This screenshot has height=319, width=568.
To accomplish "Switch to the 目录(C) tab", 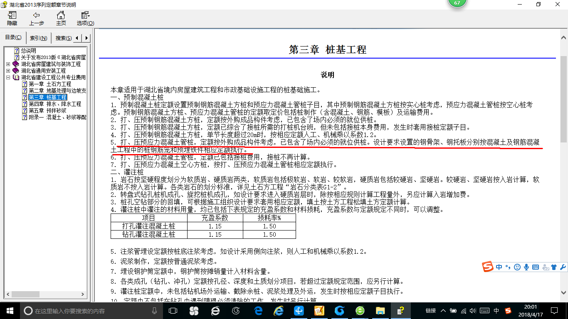I will [x=13, y=38].
